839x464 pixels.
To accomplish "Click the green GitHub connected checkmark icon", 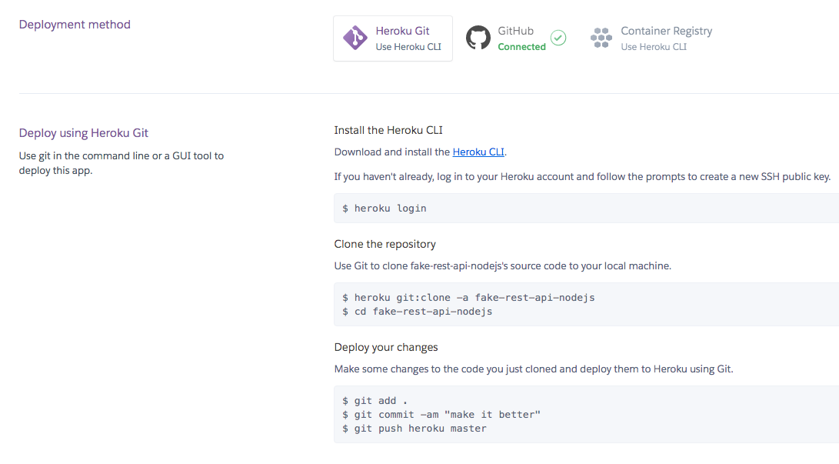I will (558, 38).
